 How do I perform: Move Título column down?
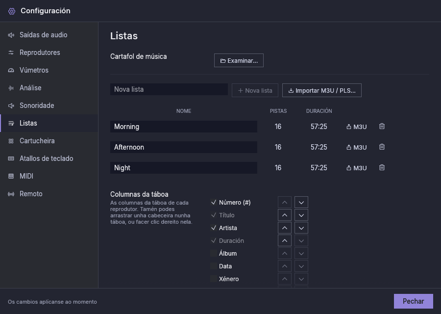(301, 215)
